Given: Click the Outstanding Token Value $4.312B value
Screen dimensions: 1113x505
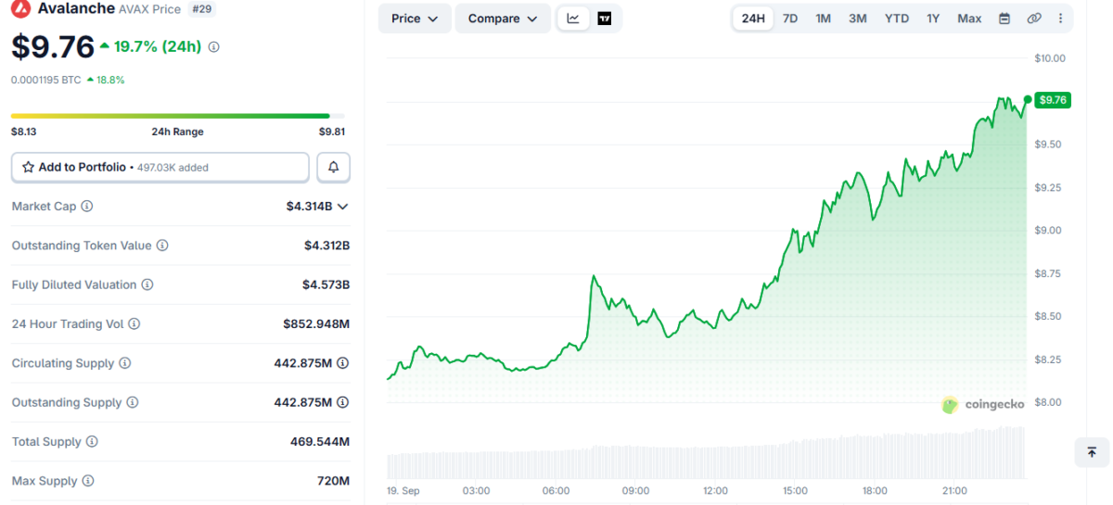Looking at the screenshot, I should [326, 246].
